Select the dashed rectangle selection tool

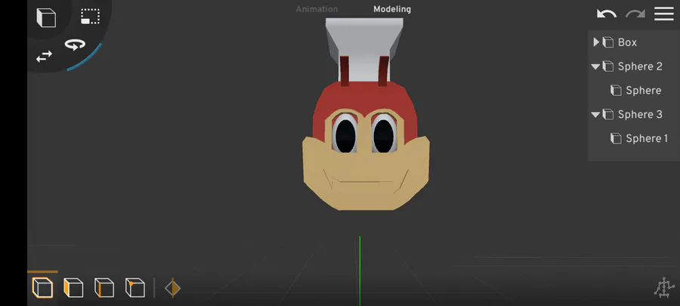click(x=90, y=17)
